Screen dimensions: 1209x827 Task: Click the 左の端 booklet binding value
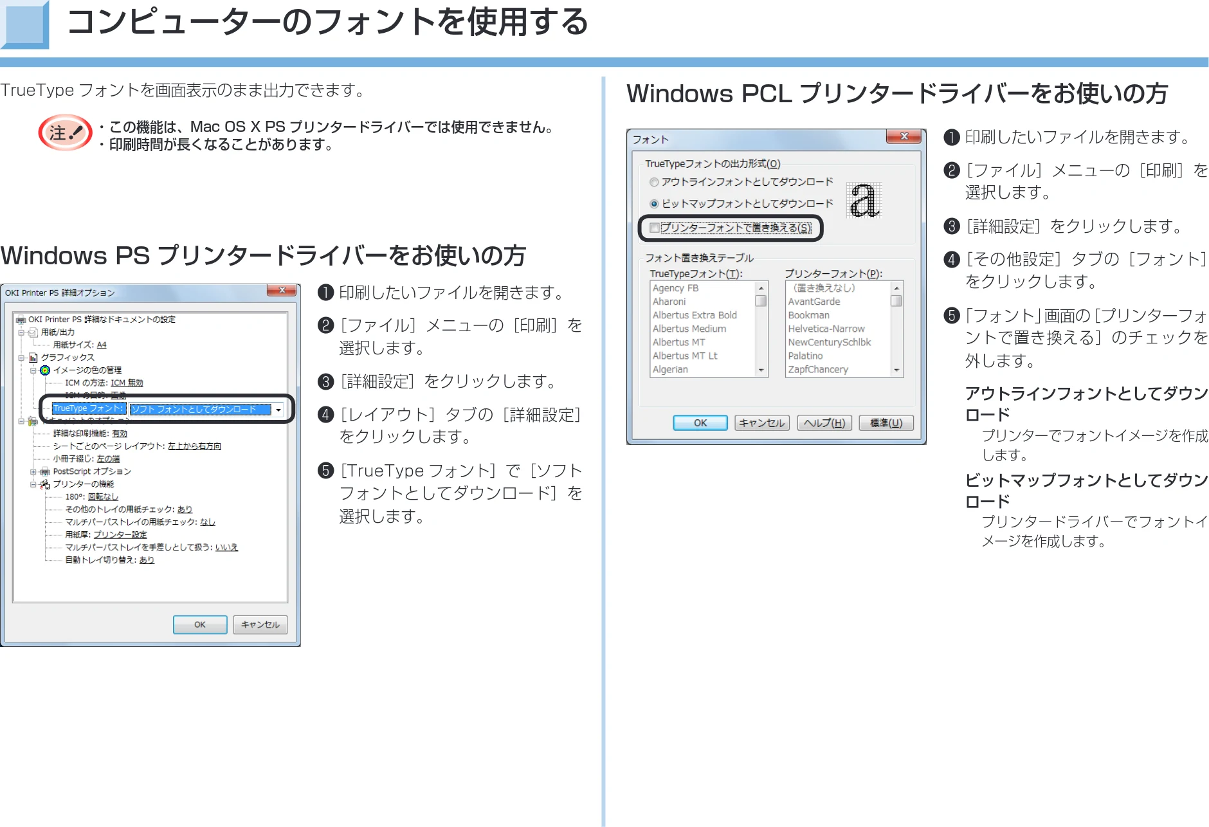pyautogui.click(x=108, y=459)
